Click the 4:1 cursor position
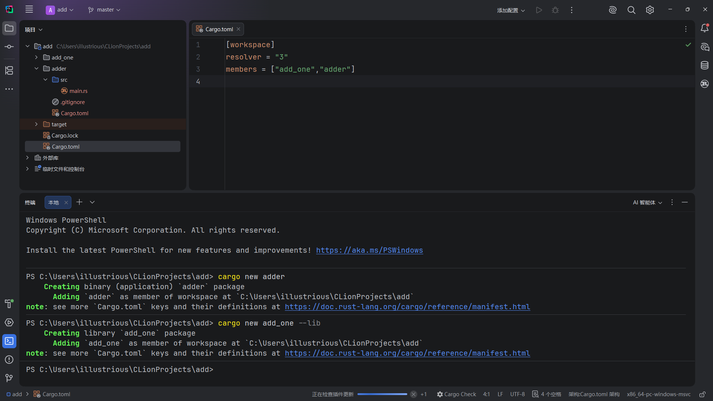The image size is (713, 401). click(x=486, y=394)
